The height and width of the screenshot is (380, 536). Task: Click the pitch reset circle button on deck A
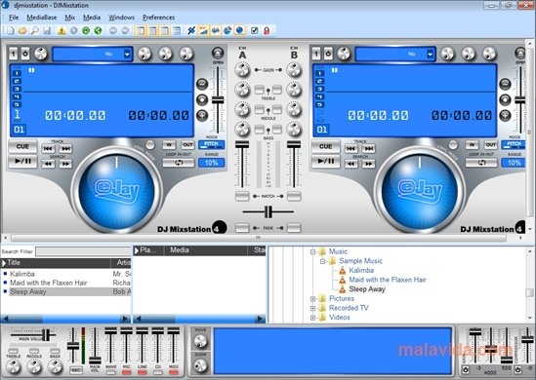202,99
